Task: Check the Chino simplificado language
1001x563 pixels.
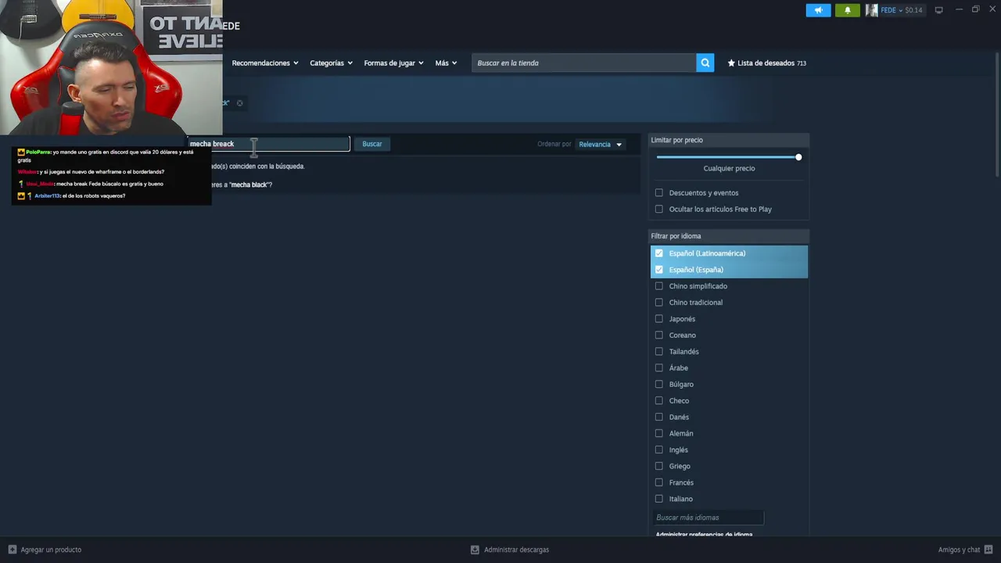Action: (658, 286)
